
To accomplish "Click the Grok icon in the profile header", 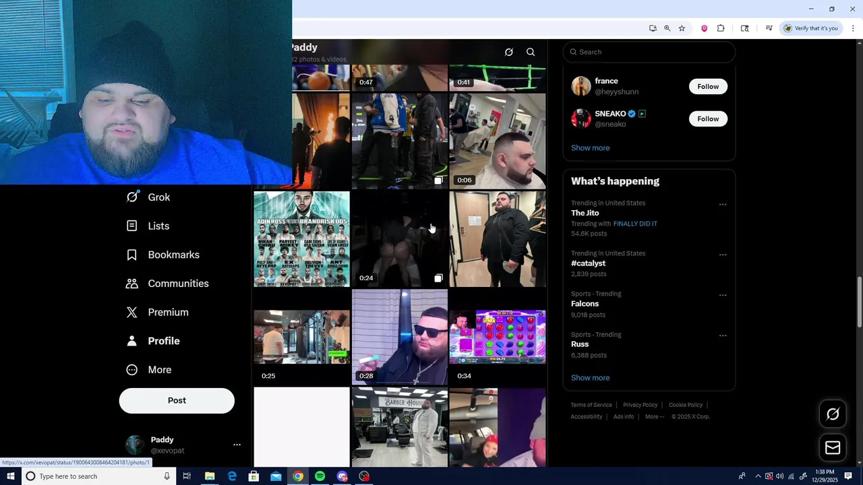I will [509, 52].
